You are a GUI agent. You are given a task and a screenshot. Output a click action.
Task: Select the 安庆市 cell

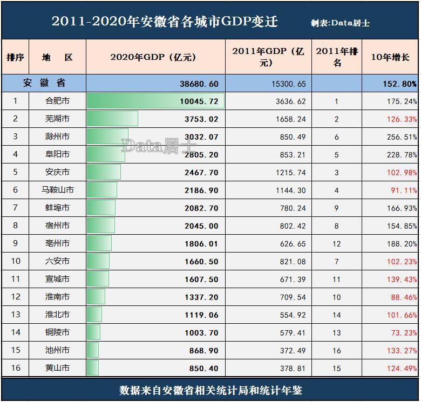click(57, 172)
